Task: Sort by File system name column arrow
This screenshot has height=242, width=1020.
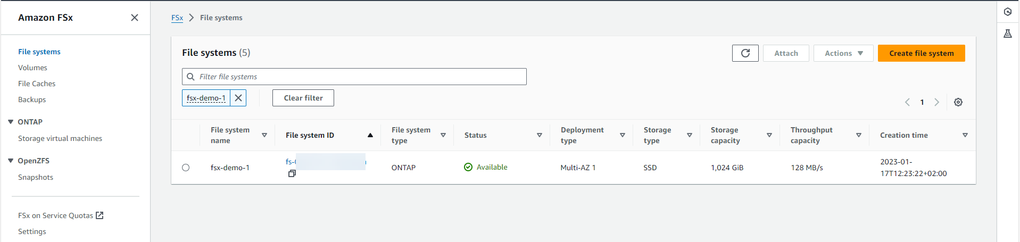Action: [x=264, y=135]
